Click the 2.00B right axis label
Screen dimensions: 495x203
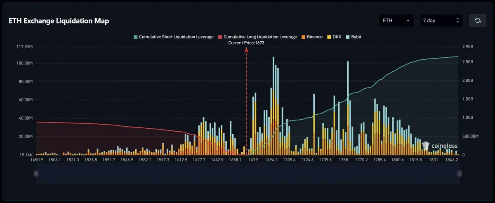(x=467, y=80)
